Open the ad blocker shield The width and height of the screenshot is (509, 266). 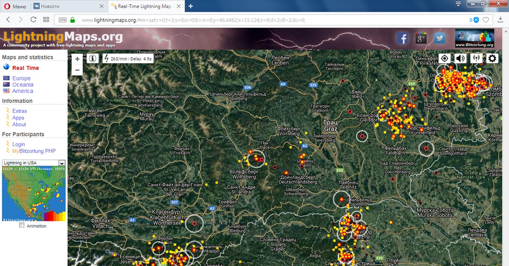[476, 20]
